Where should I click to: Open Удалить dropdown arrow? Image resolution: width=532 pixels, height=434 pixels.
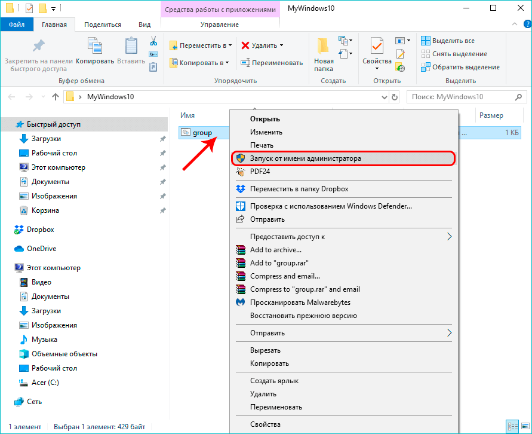point(282,45)
